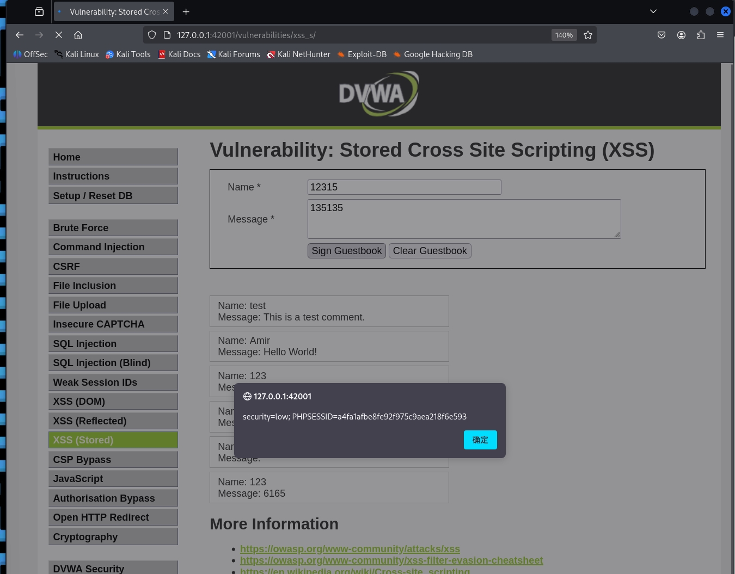This screenshot has width=735, height=574.
Task: Expand the list all tabs chevron
Action: click(653, 11)
